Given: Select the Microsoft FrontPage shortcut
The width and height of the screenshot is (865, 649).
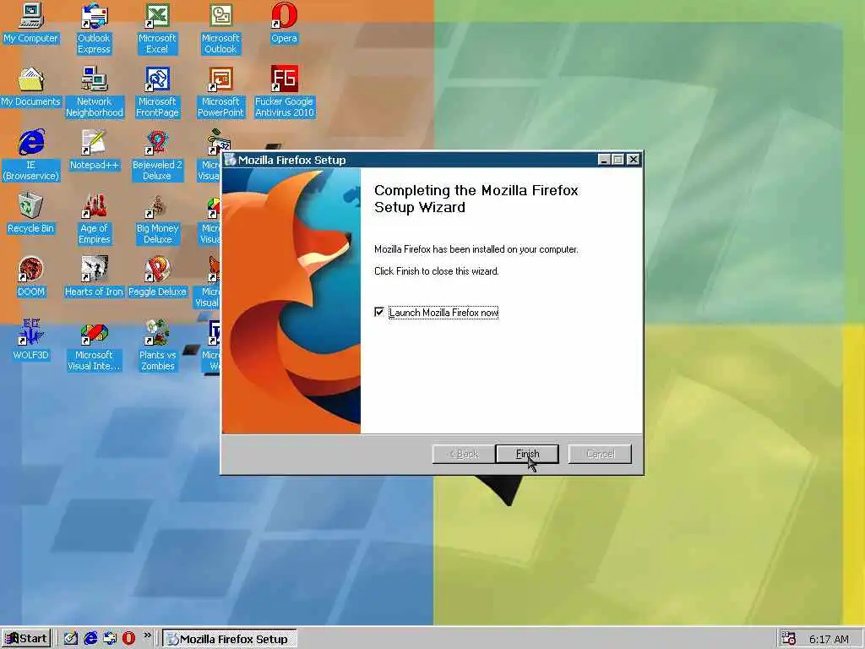Looking at the screenshot, I should [x=157, y=91].
